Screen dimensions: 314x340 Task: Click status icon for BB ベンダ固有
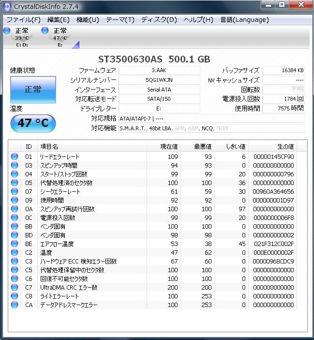coord(15,226)
